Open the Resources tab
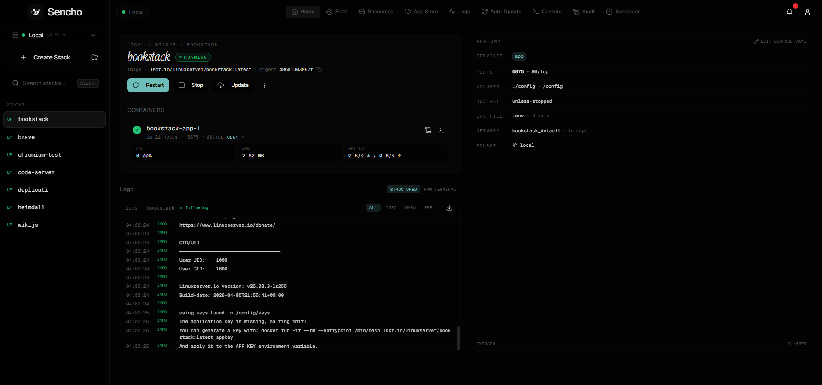This screenshot has width=822, height=385. click(x=376, y=12)
